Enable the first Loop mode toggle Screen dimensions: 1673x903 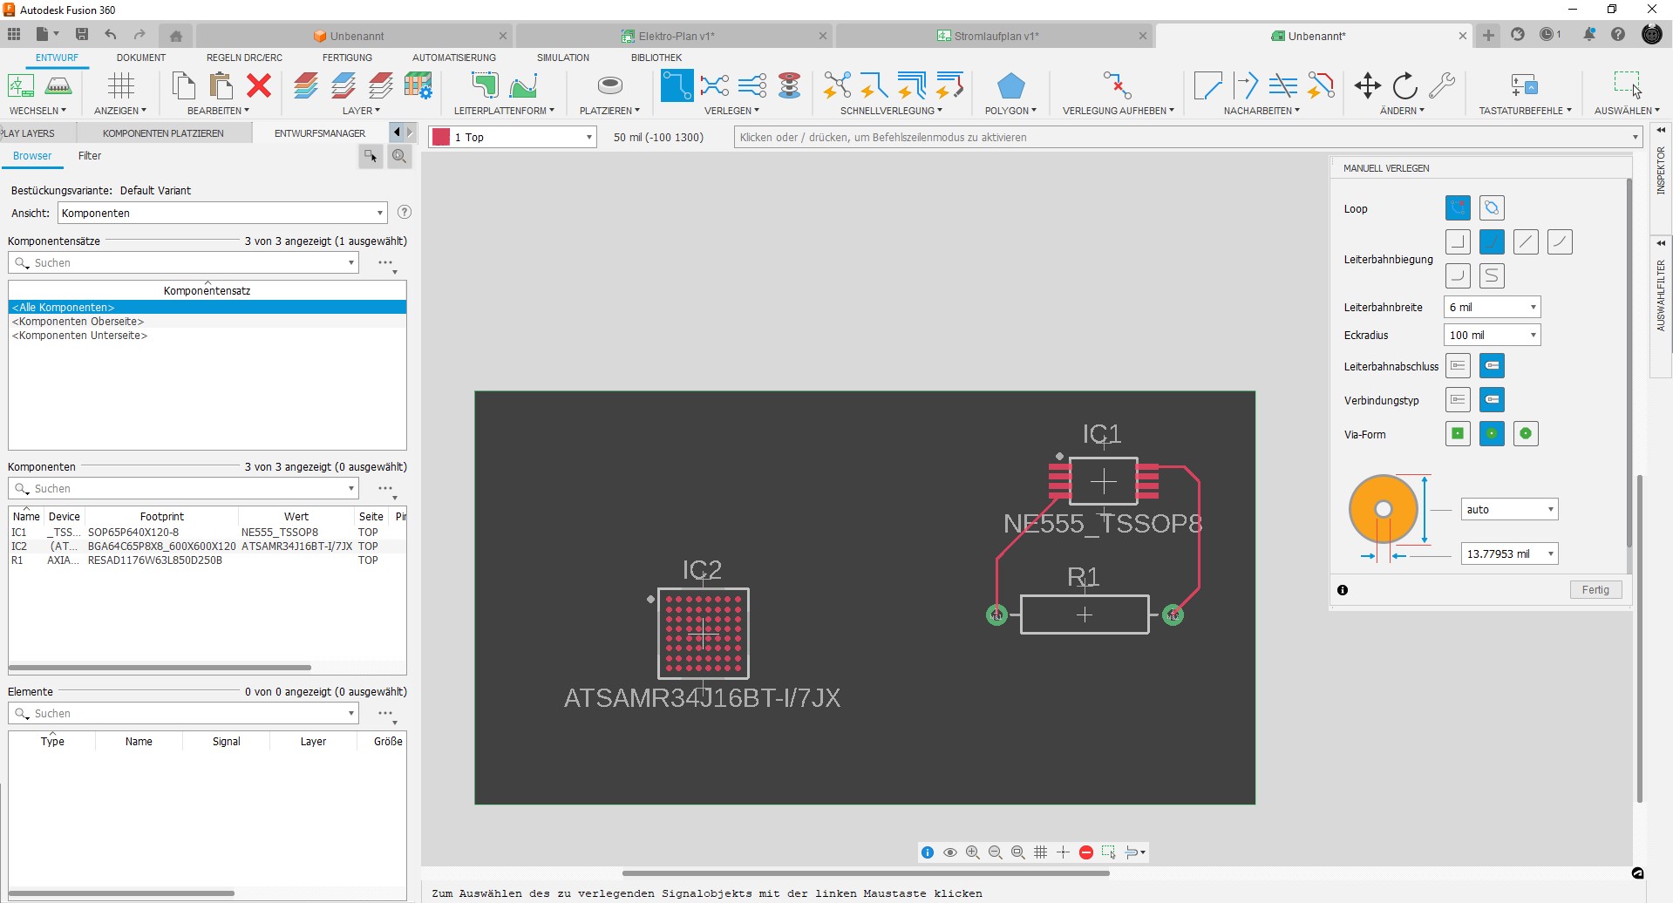[x=1458, y=208]
